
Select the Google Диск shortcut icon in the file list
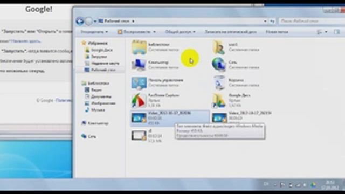point(219,101)
